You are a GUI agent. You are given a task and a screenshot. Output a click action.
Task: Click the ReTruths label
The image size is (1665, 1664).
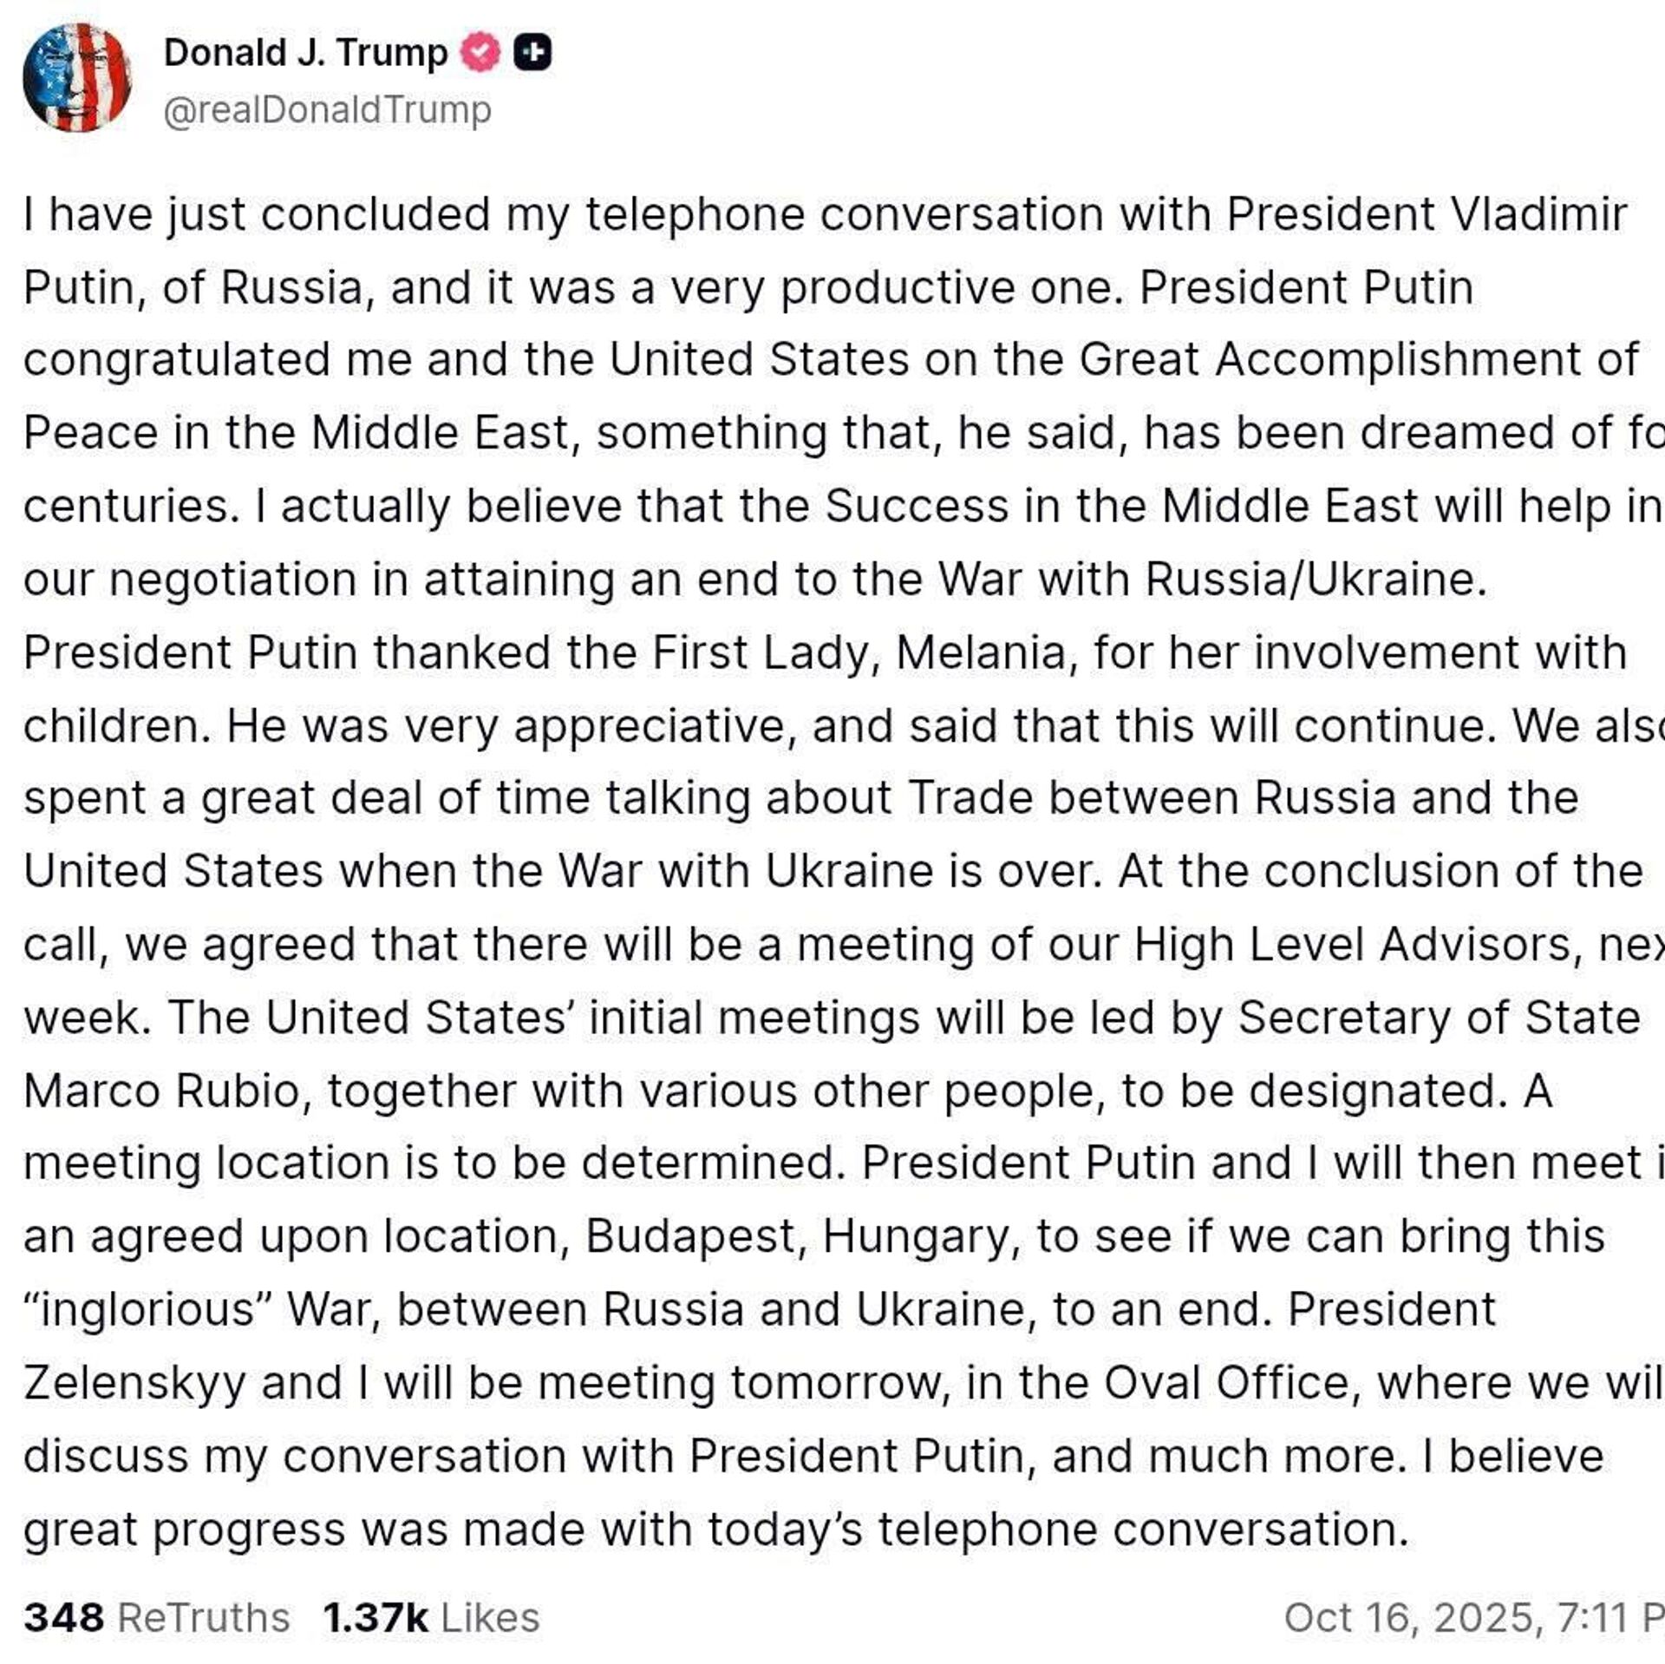[203, 1618]
